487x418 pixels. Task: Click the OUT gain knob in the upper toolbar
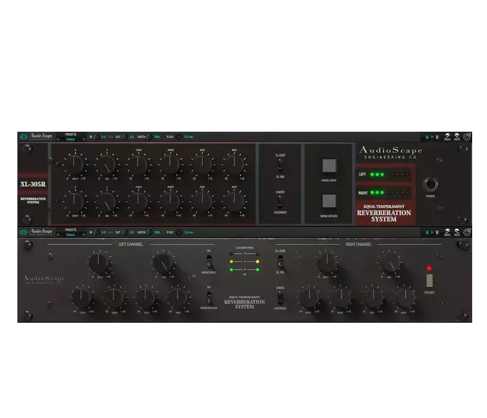(x=125, y=137)
